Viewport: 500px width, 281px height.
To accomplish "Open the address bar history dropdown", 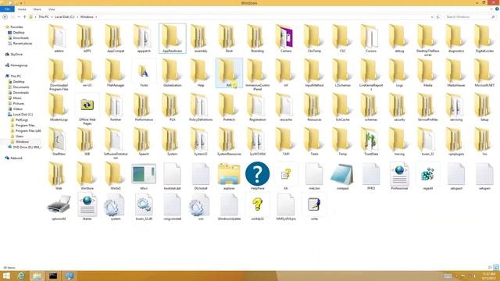I will click(432, 17).
